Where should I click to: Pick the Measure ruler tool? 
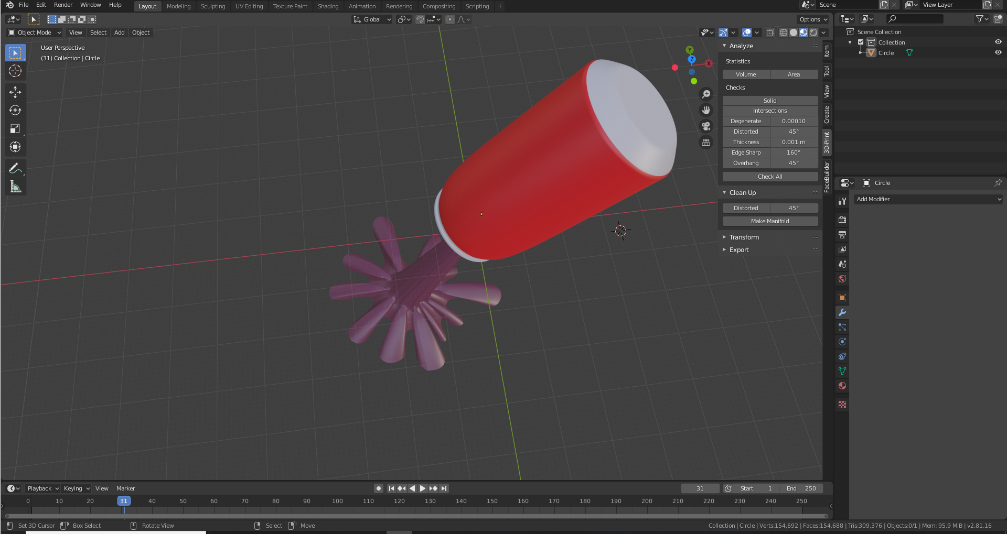(x=15, y=187)
